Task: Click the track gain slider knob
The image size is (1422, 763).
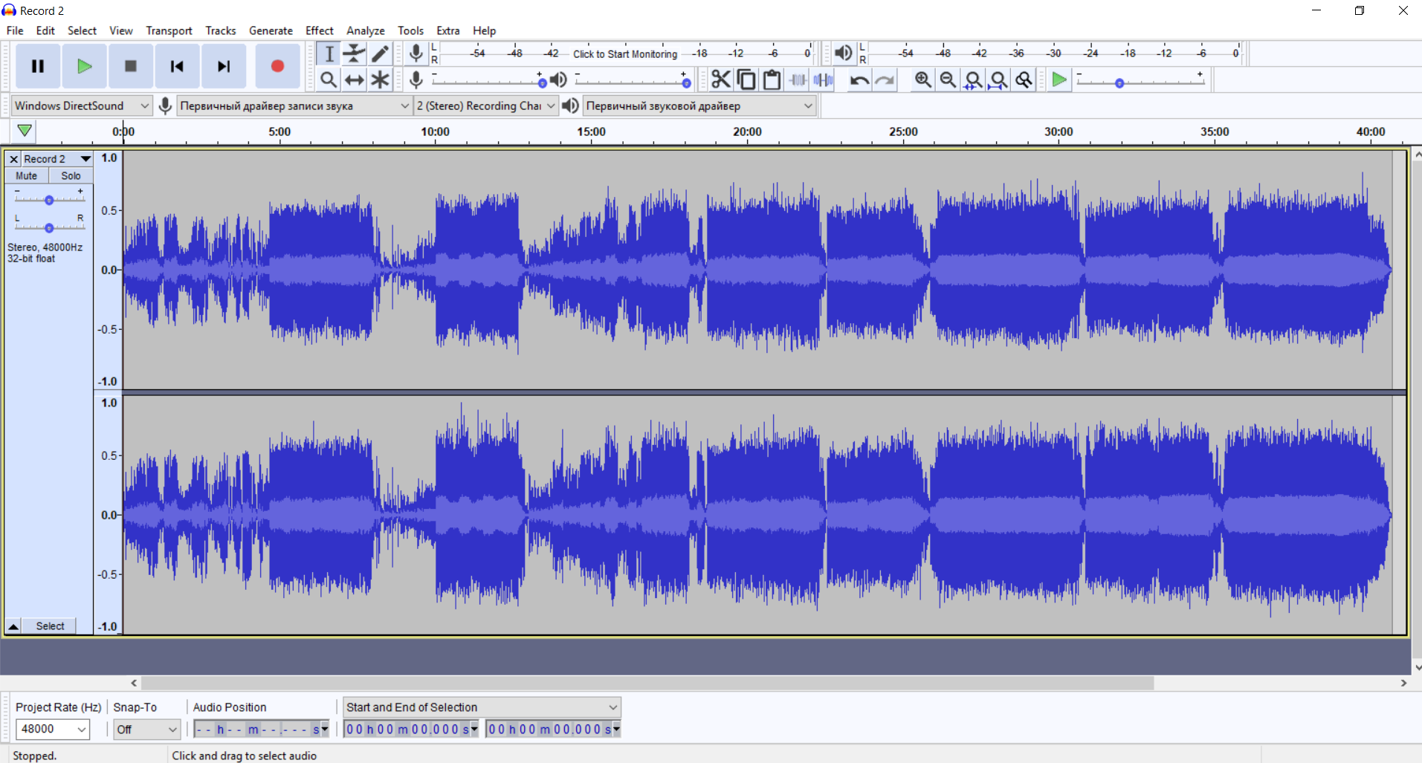Action: (x=49, y=200)
